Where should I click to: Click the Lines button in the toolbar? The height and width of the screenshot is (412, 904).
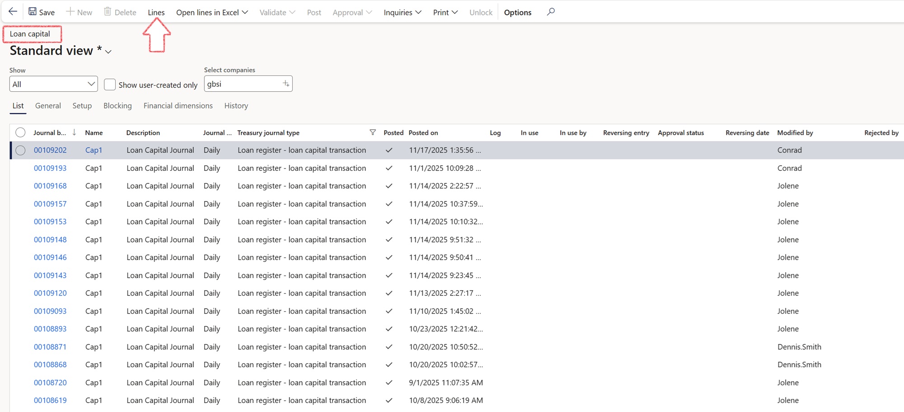click(156, 12)
